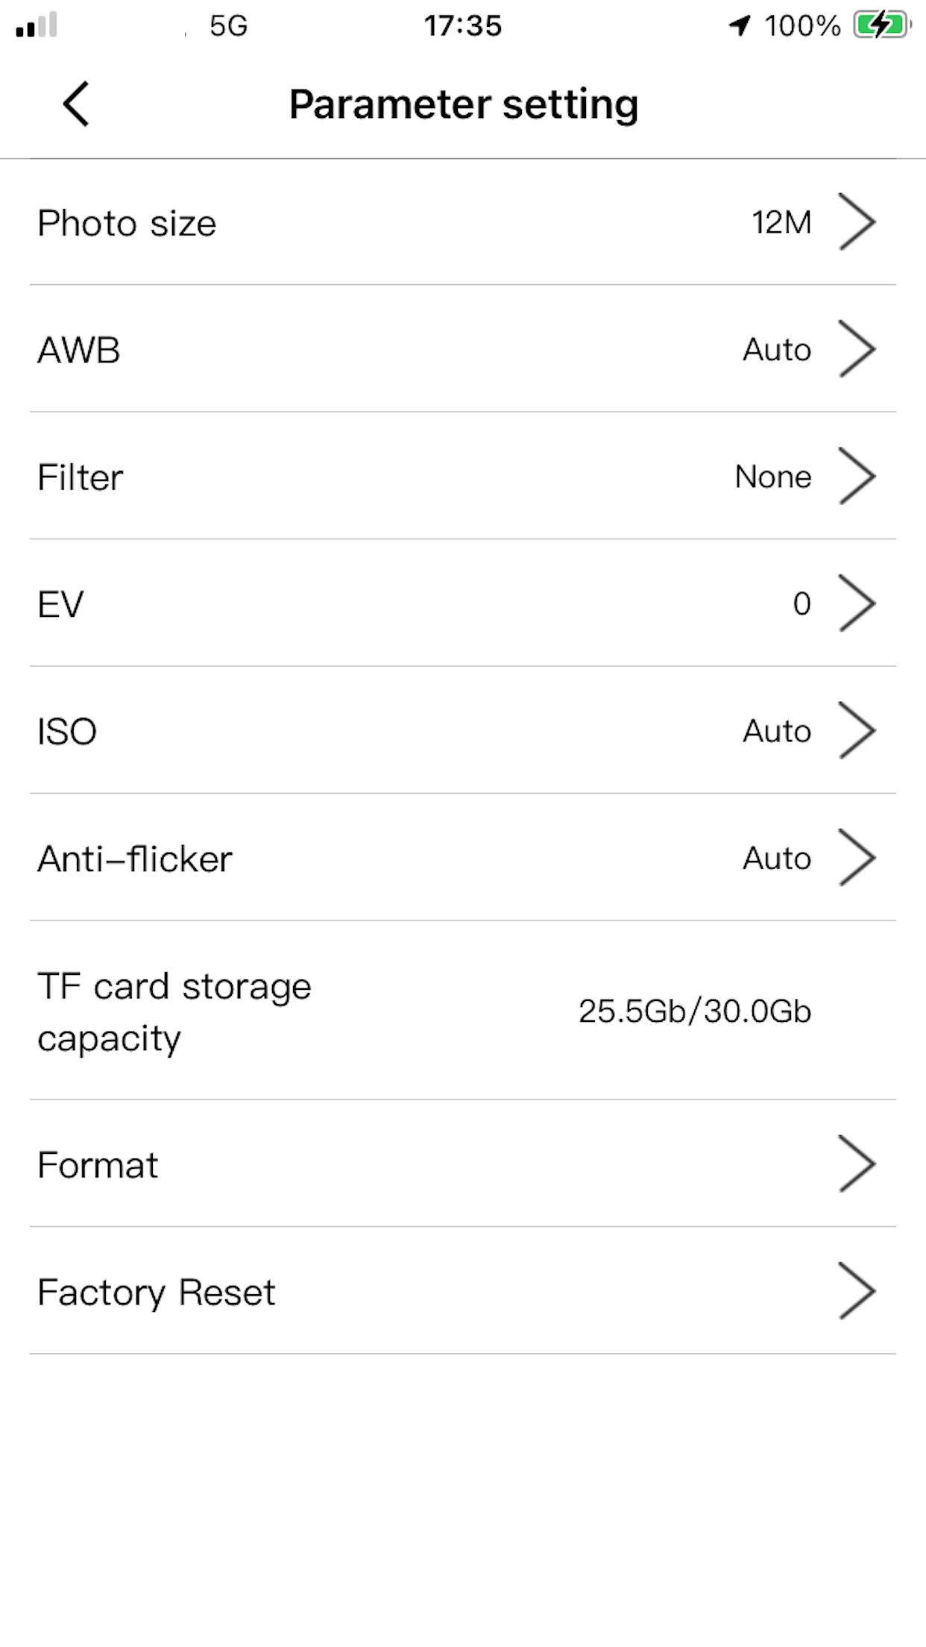Open Photo size chevron arrow

(857, 222)
